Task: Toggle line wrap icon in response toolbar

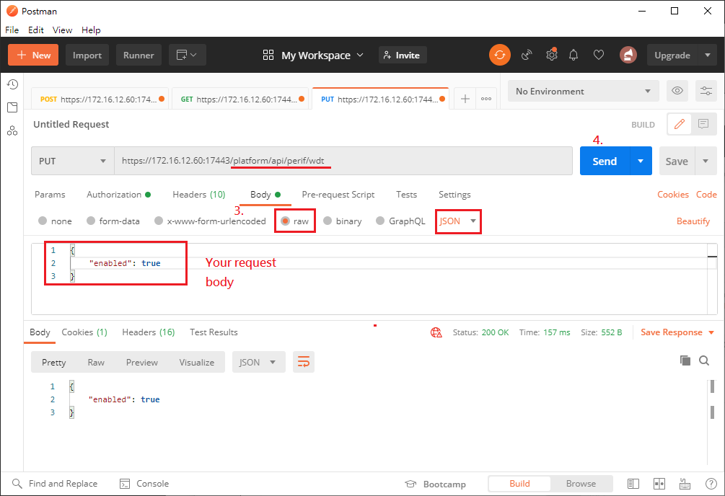Action: point(304,362)
